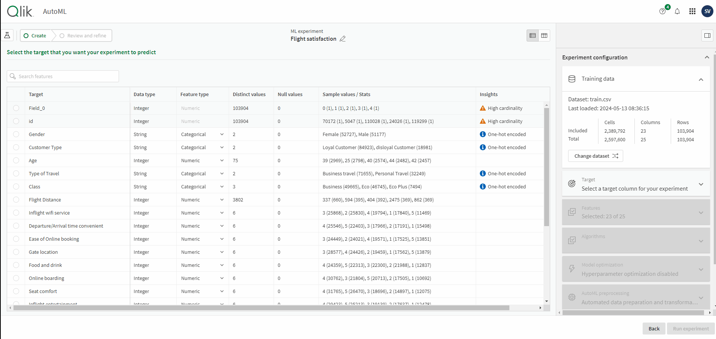The width and height of the screenshot is (716, 339).
Task: Select Gender as target column
Action: (16, 134)
